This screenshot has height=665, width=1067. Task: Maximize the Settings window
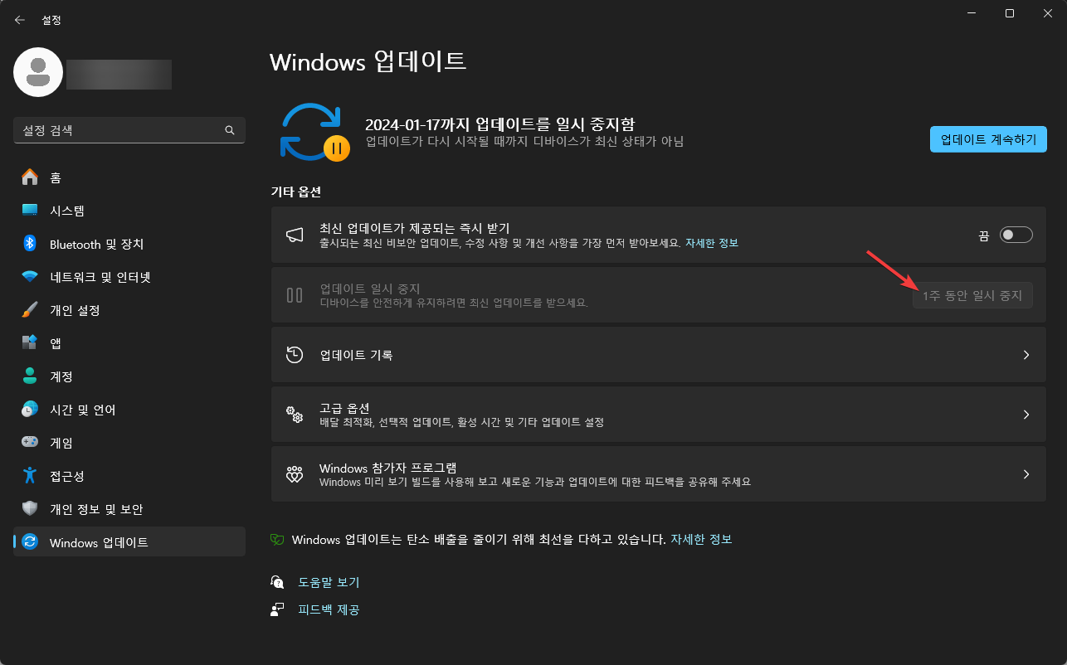[x=1010, y=13]
